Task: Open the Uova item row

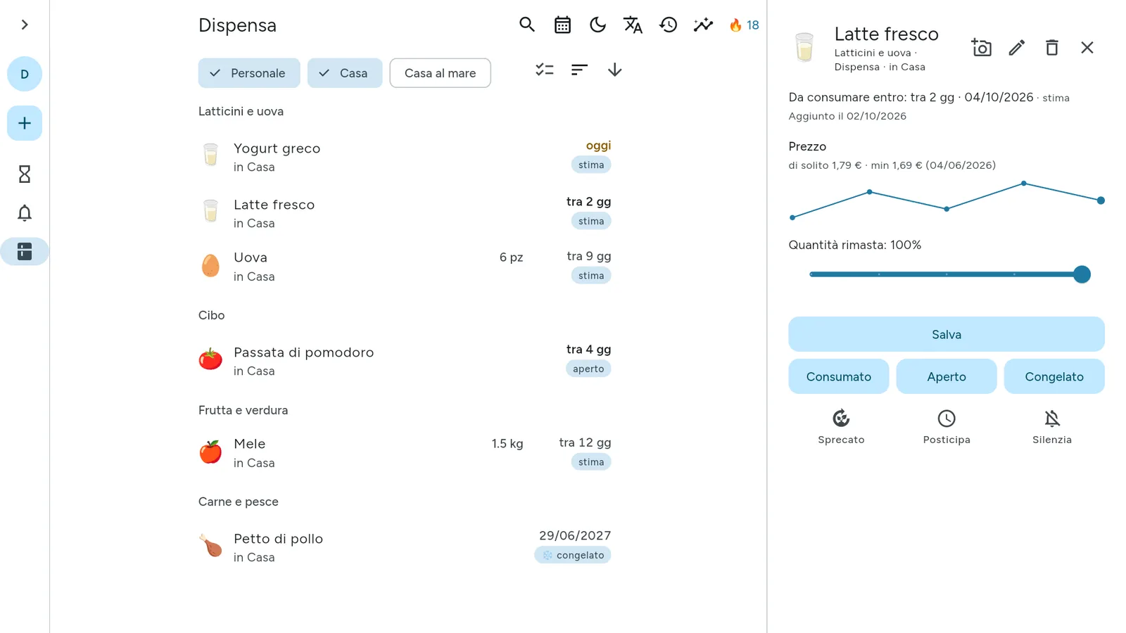Action: tap(405, 267)
